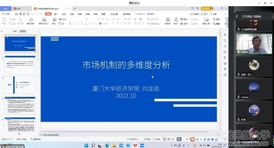Select slide 3 thumbnail

click(20, 85)
